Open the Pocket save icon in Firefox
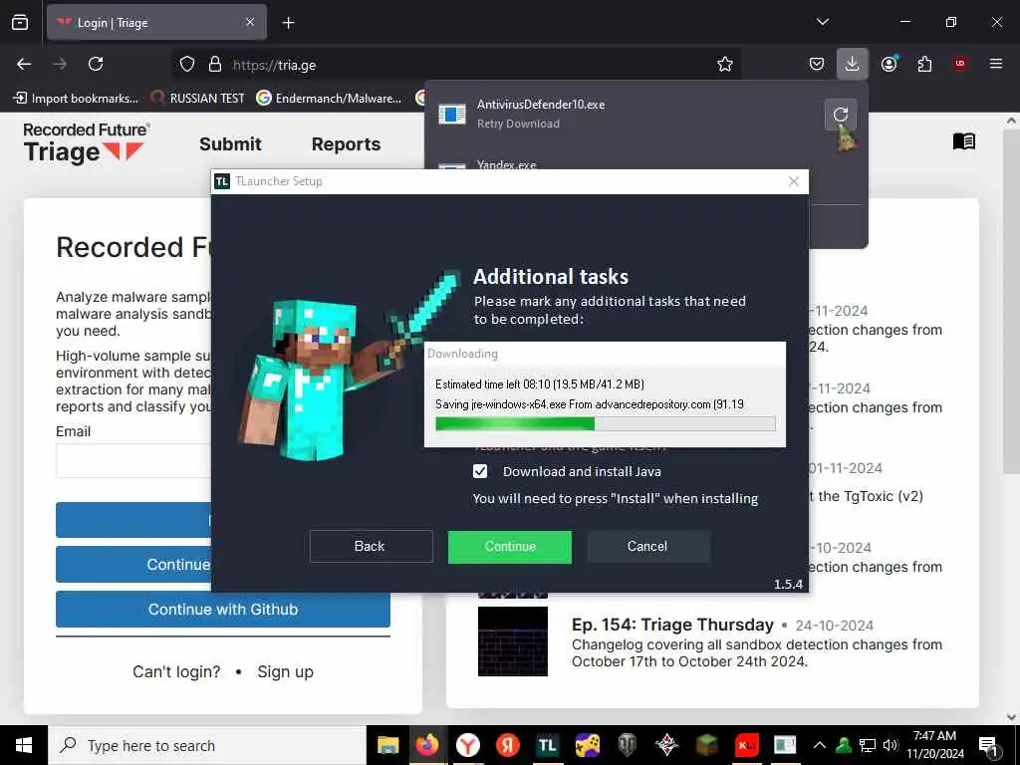The height and width of the screenshot is (765, 1020). (x=817, y=64)
